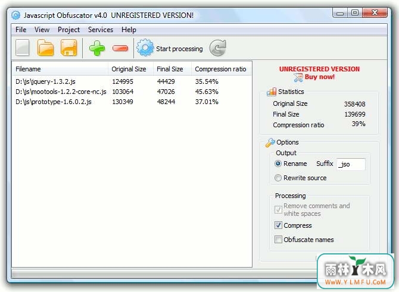This screenshot has width=399, height=292.
Task: Open the View menu
Action: [42, 30]
